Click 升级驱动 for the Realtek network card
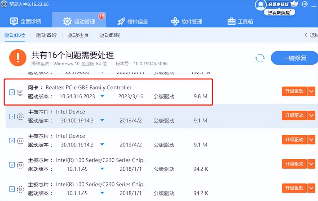 coord(294,91)
